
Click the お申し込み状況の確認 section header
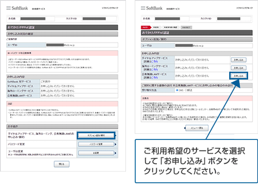coord(62,34)
